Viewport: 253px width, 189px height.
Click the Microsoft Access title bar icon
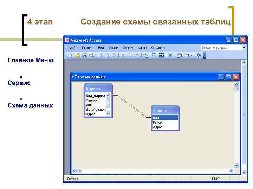click(x=67, y=40)
